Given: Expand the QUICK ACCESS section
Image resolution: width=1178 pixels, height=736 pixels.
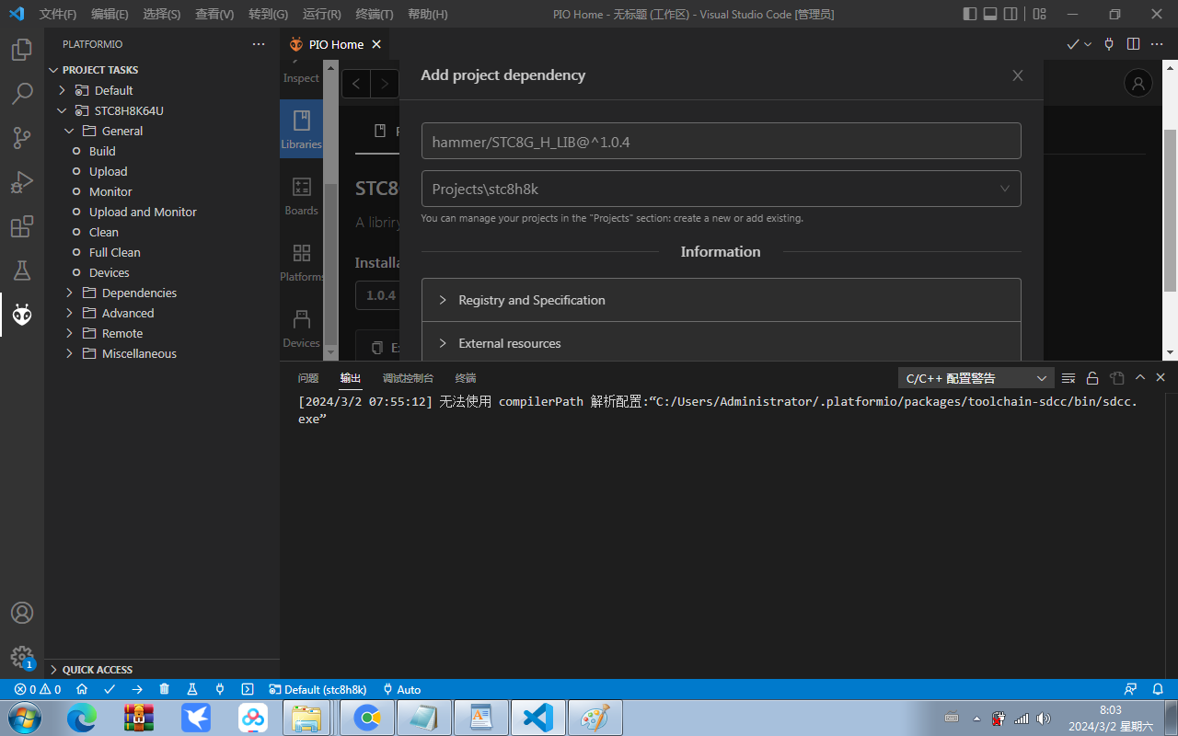Looking at the screenshot, I should coord(162,670).
